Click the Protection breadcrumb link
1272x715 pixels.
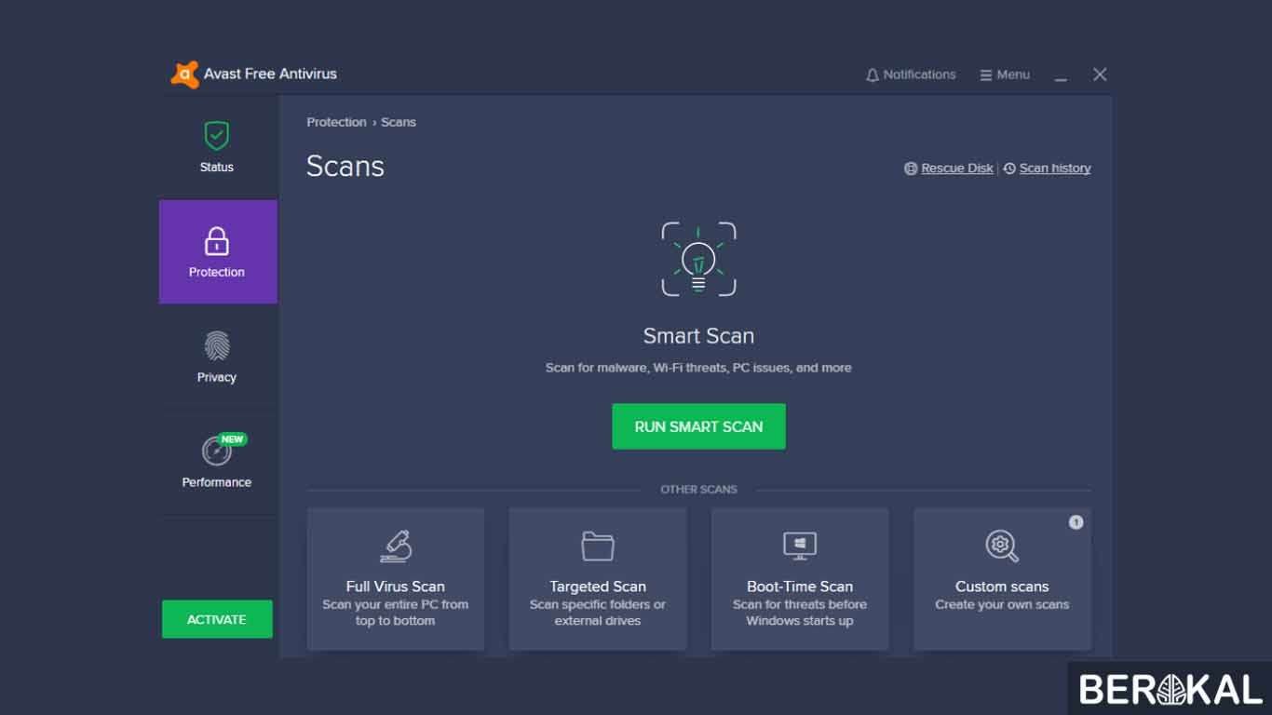(336, 122)
